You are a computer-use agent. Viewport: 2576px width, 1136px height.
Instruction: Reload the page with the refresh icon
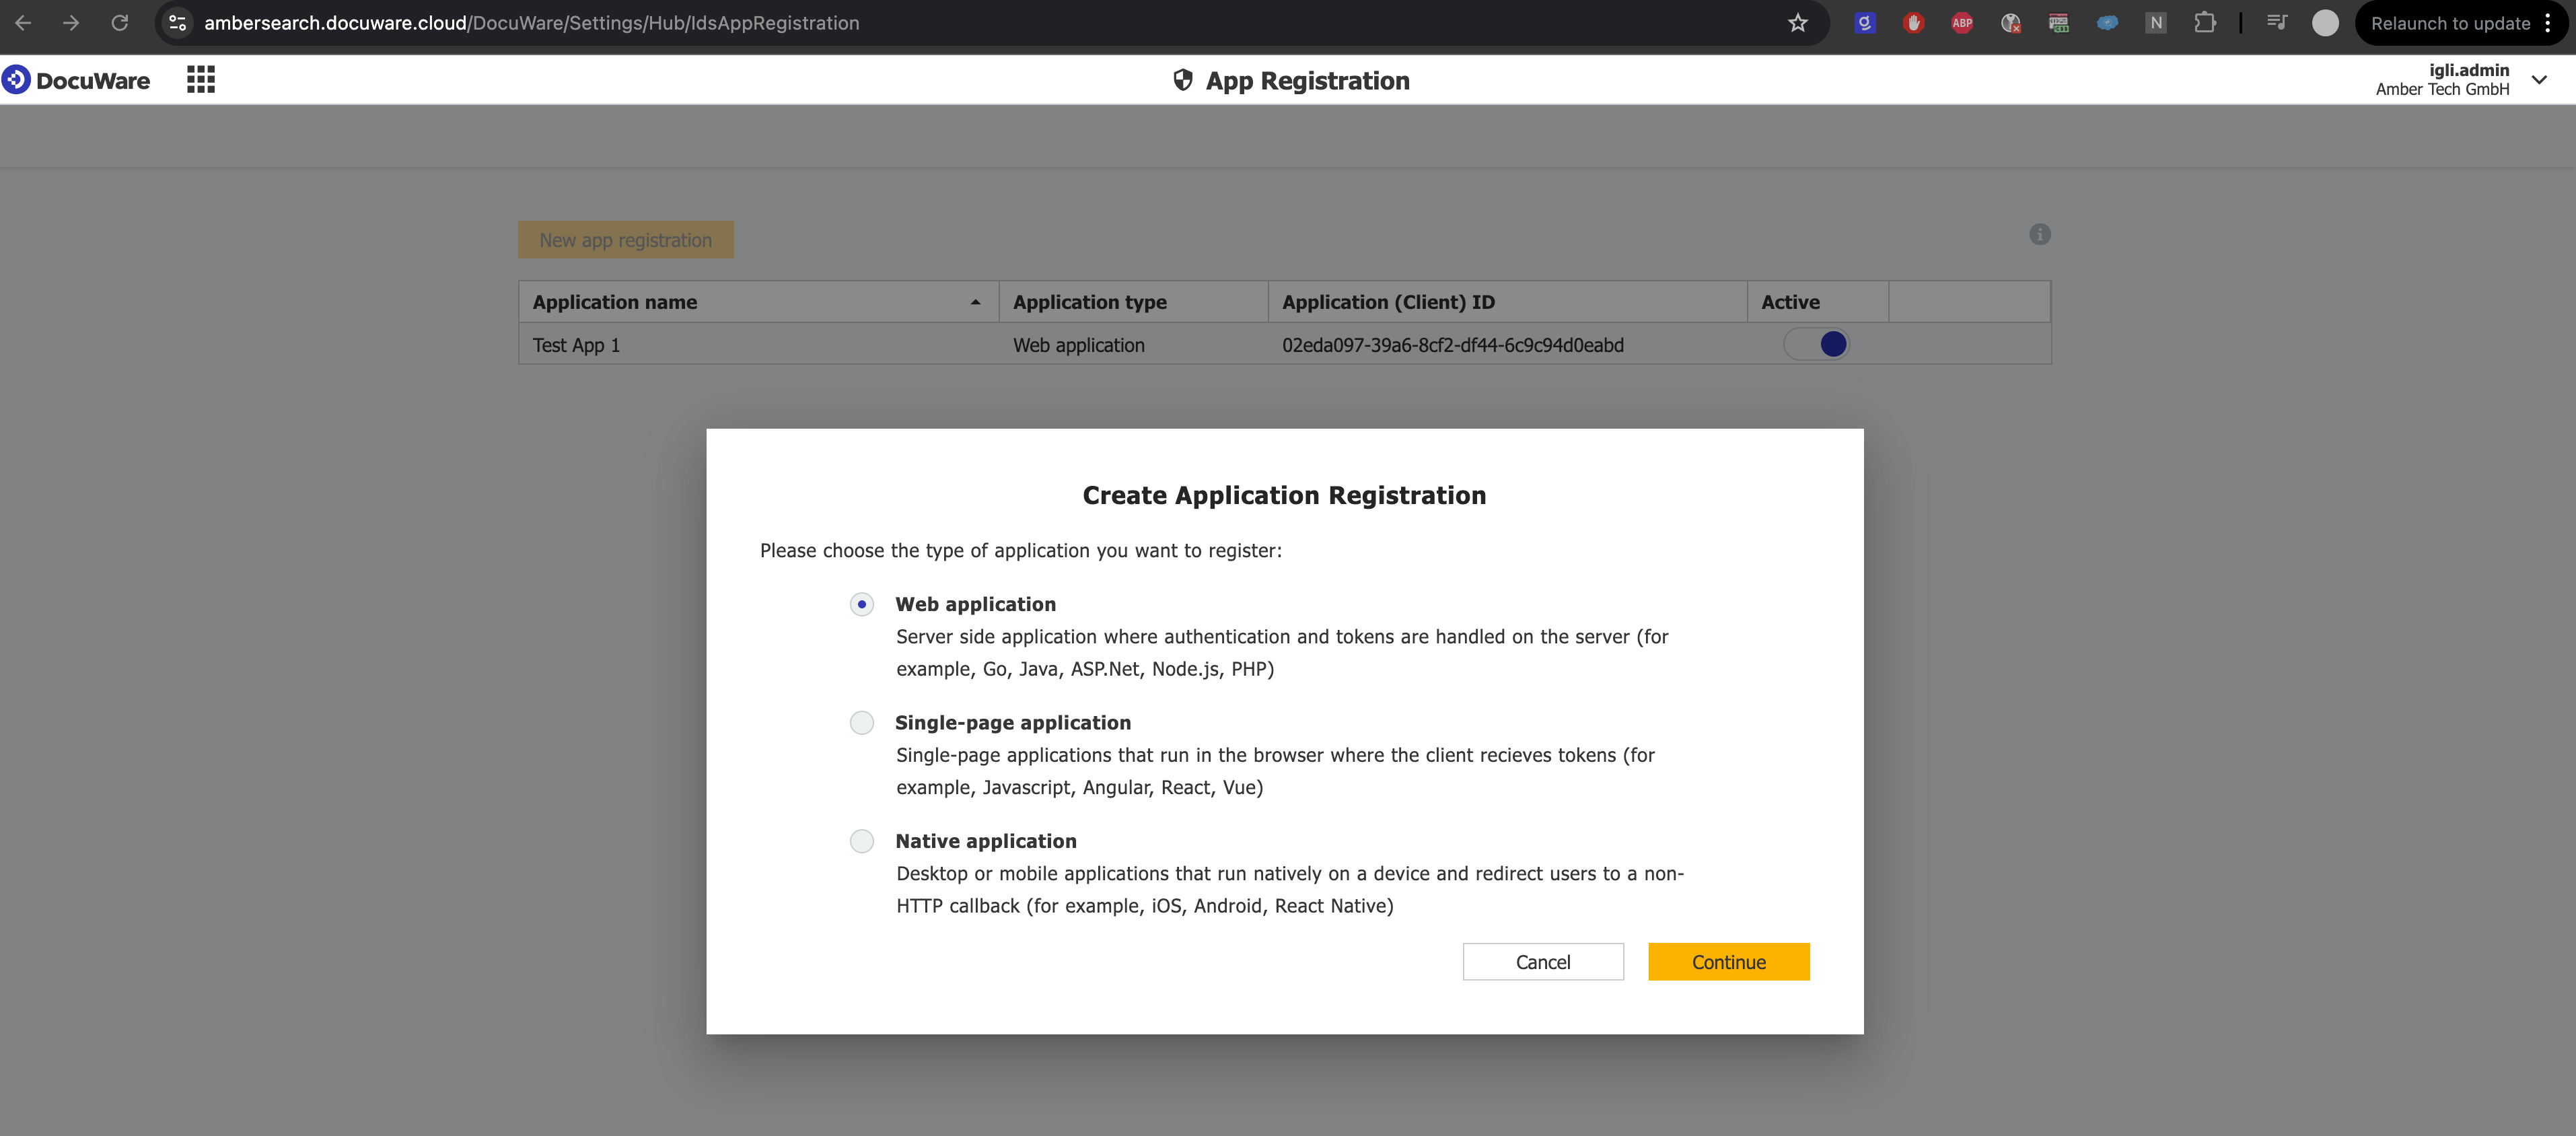coord(120,23)
